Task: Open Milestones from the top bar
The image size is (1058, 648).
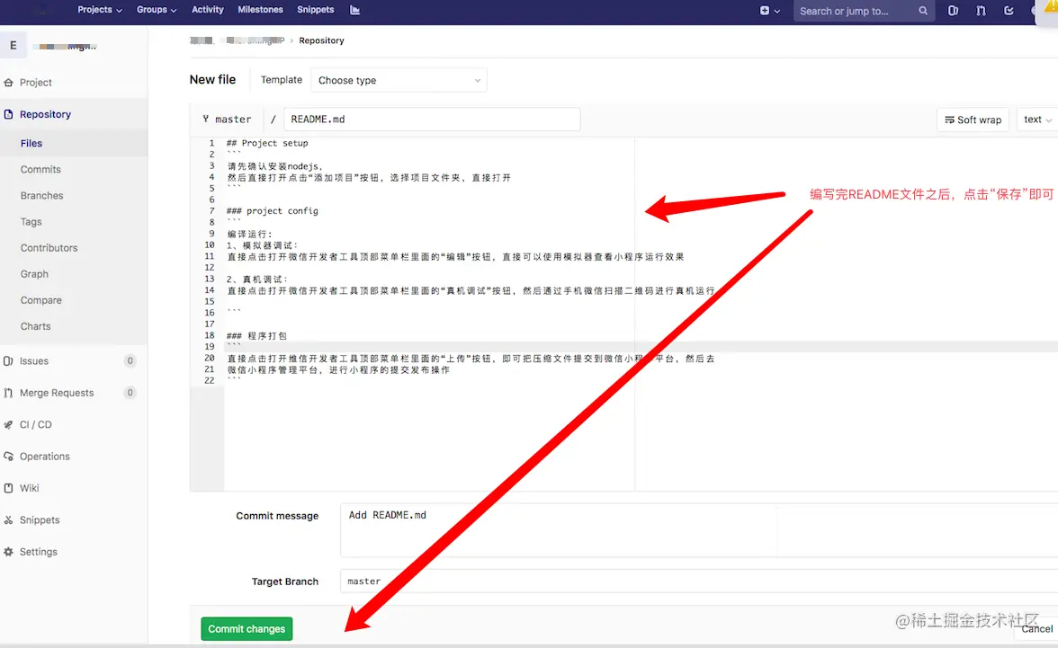Action: tap(261, 10)
